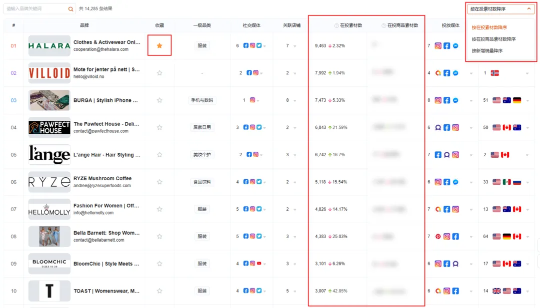
Task: Click YouTube social icon in BloomChic row
Action: (259, 264)
